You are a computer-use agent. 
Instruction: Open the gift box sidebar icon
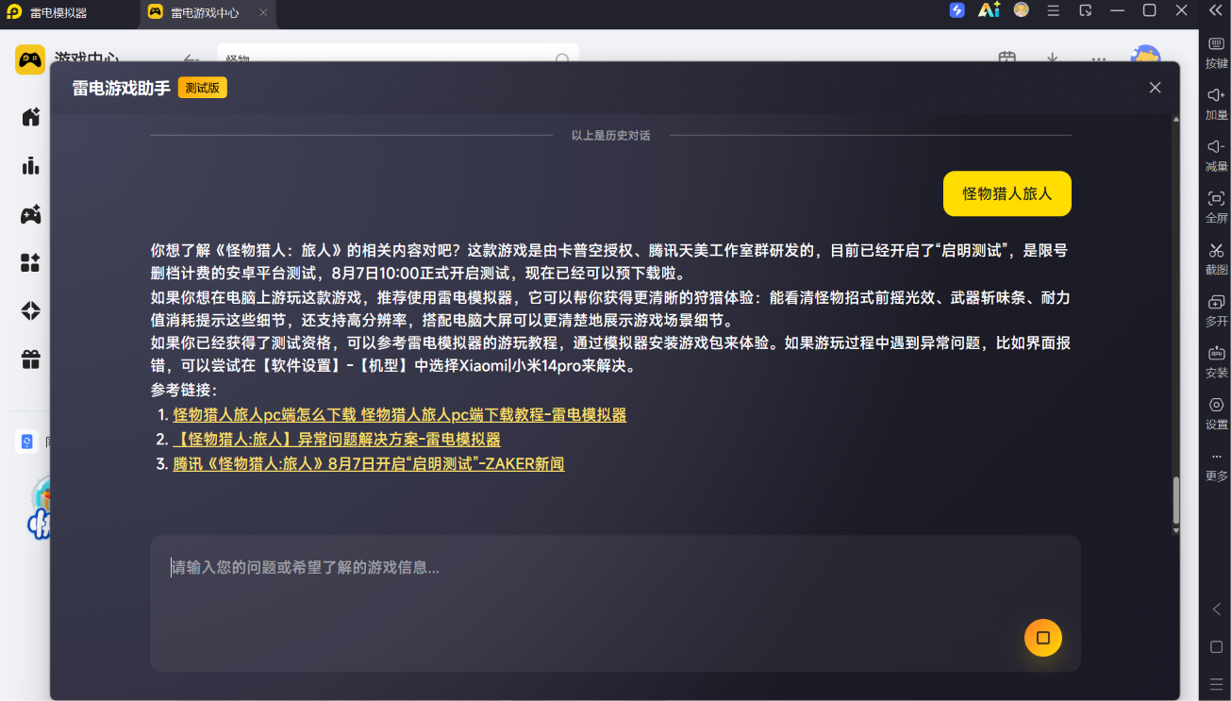[x=31, y=359]
